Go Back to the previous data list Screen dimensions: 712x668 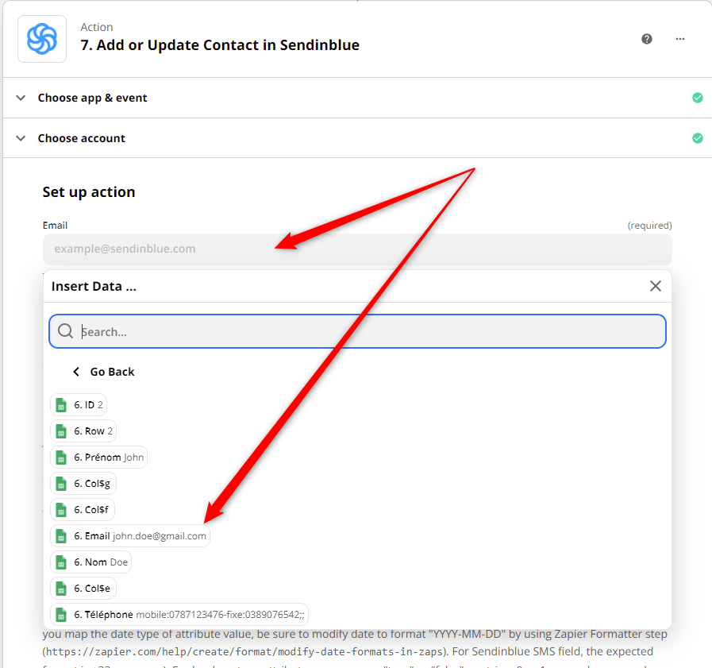pyautogui.click(x=104, y=372)
